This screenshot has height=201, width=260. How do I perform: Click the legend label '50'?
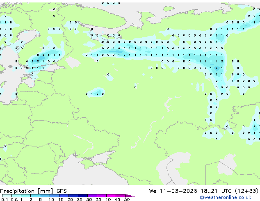coord(127,199)
